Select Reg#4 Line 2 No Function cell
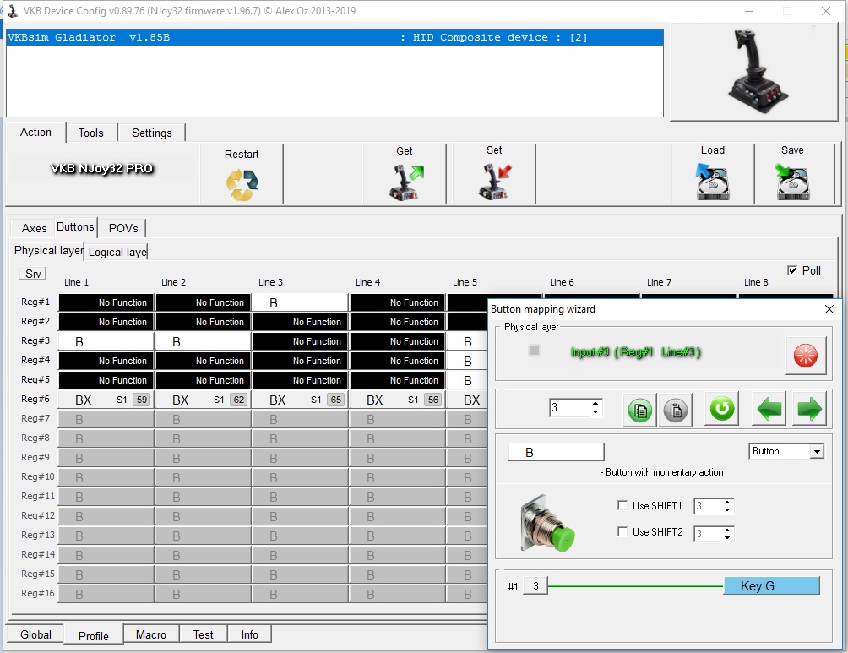This screenshot has height=653, width=848. pyautogui.click(x=203, y=361)
